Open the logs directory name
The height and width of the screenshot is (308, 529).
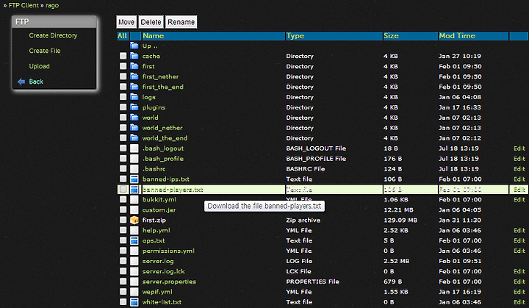click(148, 97)
